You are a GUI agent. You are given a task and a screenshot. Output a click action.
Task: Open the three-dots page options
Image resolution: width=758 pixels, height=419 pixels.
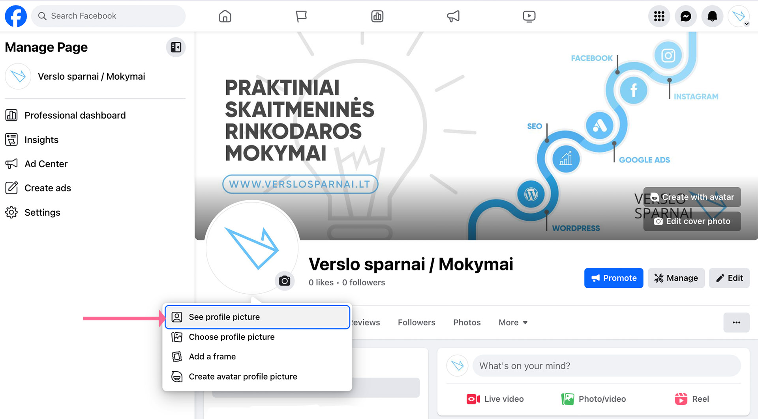tap(736, 322)
